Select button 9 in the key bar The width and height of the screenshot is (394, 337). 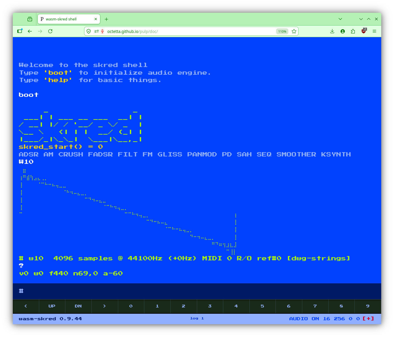(368, 306)
